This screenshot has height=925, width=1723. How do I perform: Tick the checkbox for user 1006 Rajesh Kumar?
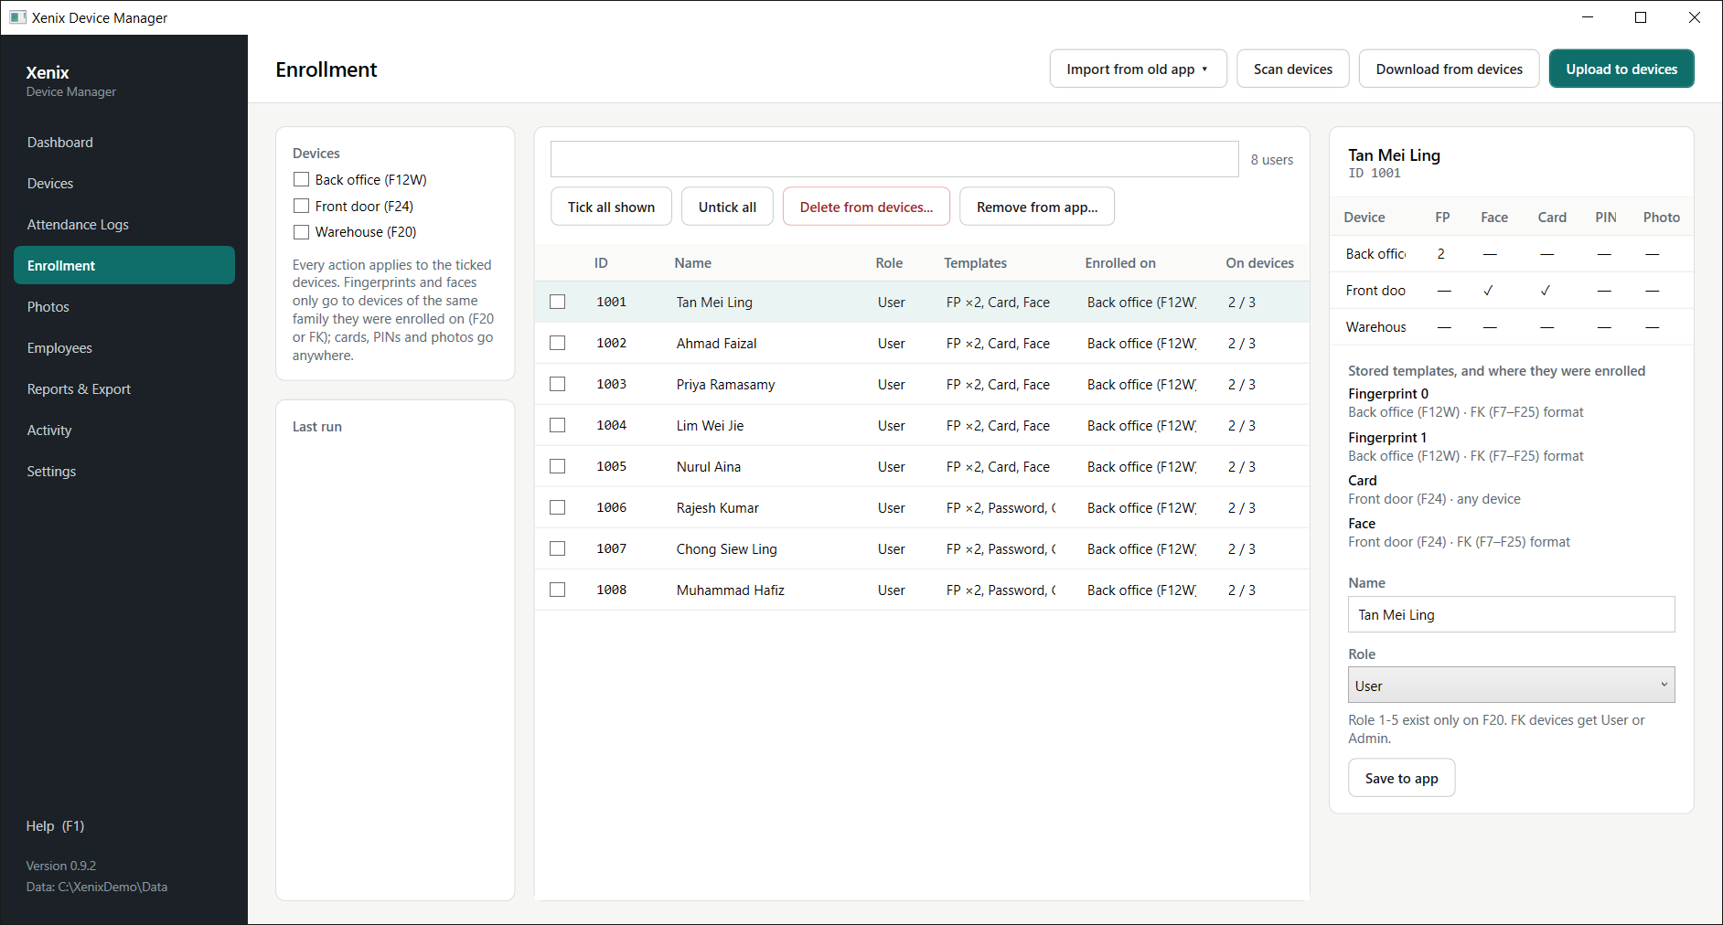pyautogui.click(x=558, y=507)
